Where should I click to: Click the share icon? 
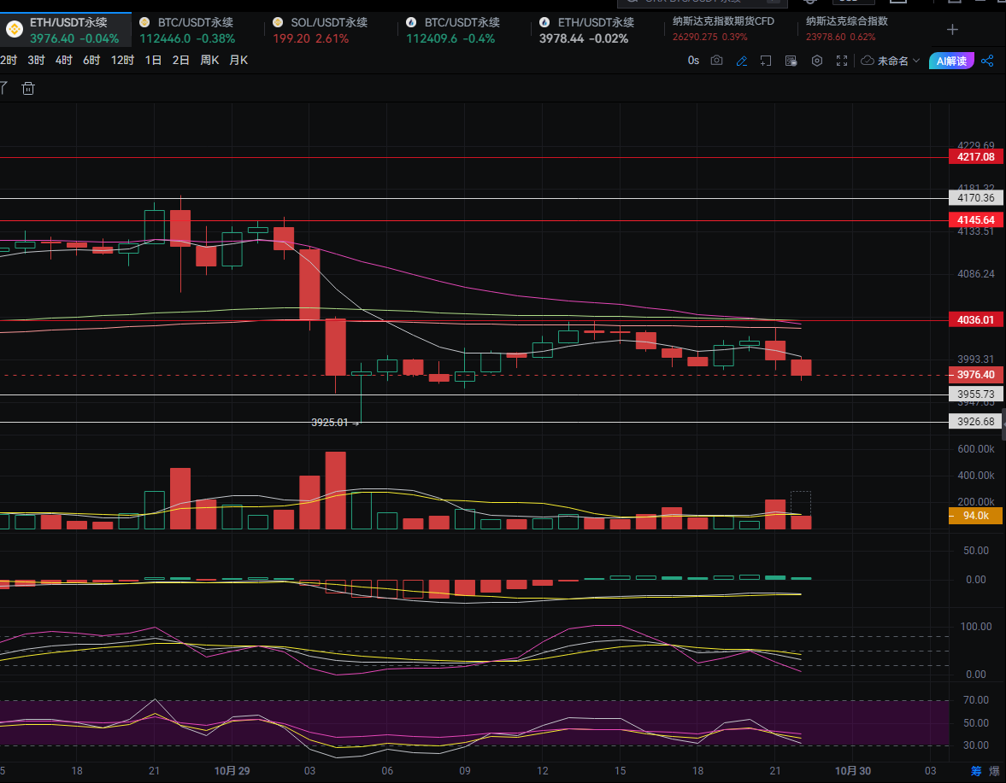point(987,61)
